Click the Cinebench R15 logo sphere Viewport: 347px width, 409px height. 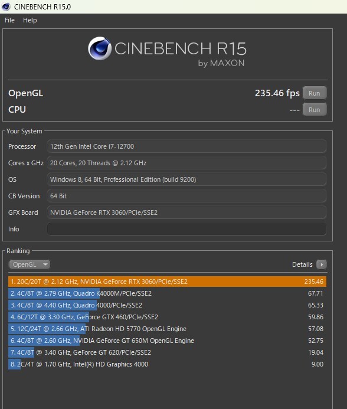pos(99,48)
